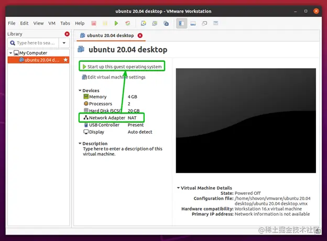Click the revert to snapshot toolbar icon
The height and width of the screenshot is (241, 327).
click(x=155, y=24)
